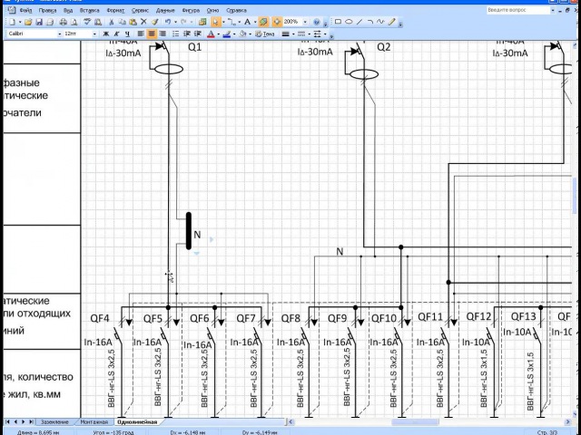Choose the fill color bucket

point(242,34)
